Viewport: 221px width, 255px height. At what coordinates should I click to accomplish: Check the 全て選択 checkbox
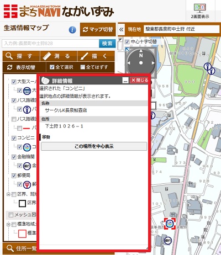click(52, 67)
